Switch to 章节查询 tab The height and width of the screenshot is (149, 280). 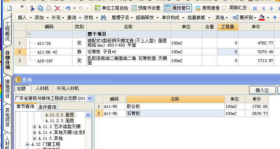tap(25, 106)
